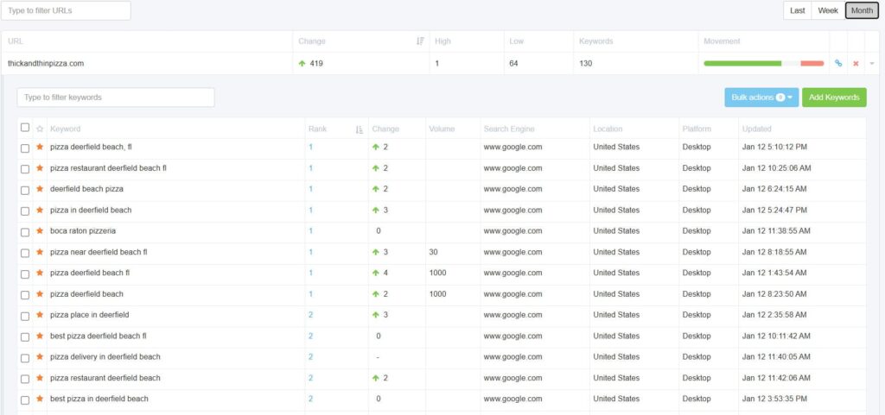Open the Bulk actions dropdown
Viewport: 885px width, 415px height.
(x=761, y=97)
